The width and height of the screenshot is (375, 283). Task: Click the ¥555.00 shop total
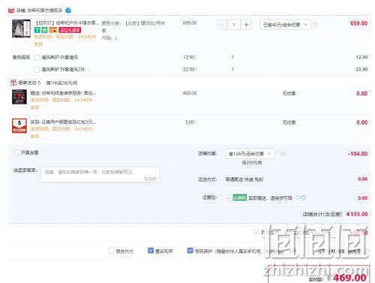tap(357, 214)
